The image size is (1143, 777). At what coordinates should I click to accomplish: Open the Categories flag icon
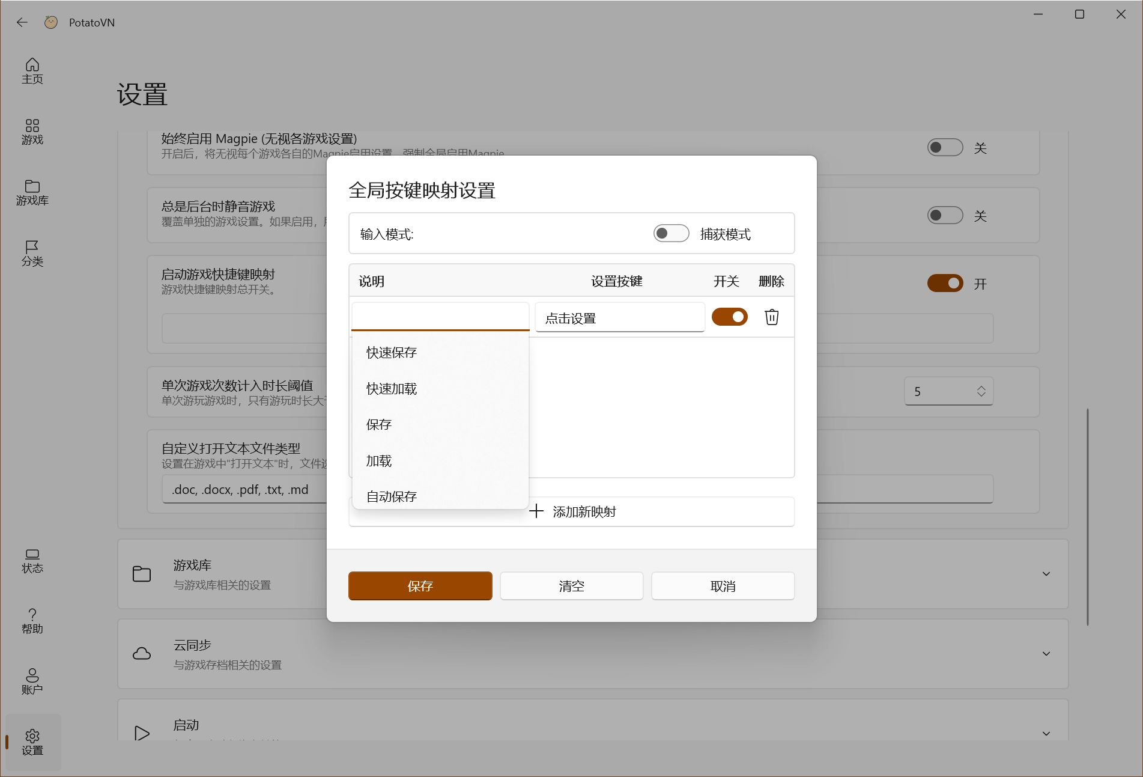[32, 253]
